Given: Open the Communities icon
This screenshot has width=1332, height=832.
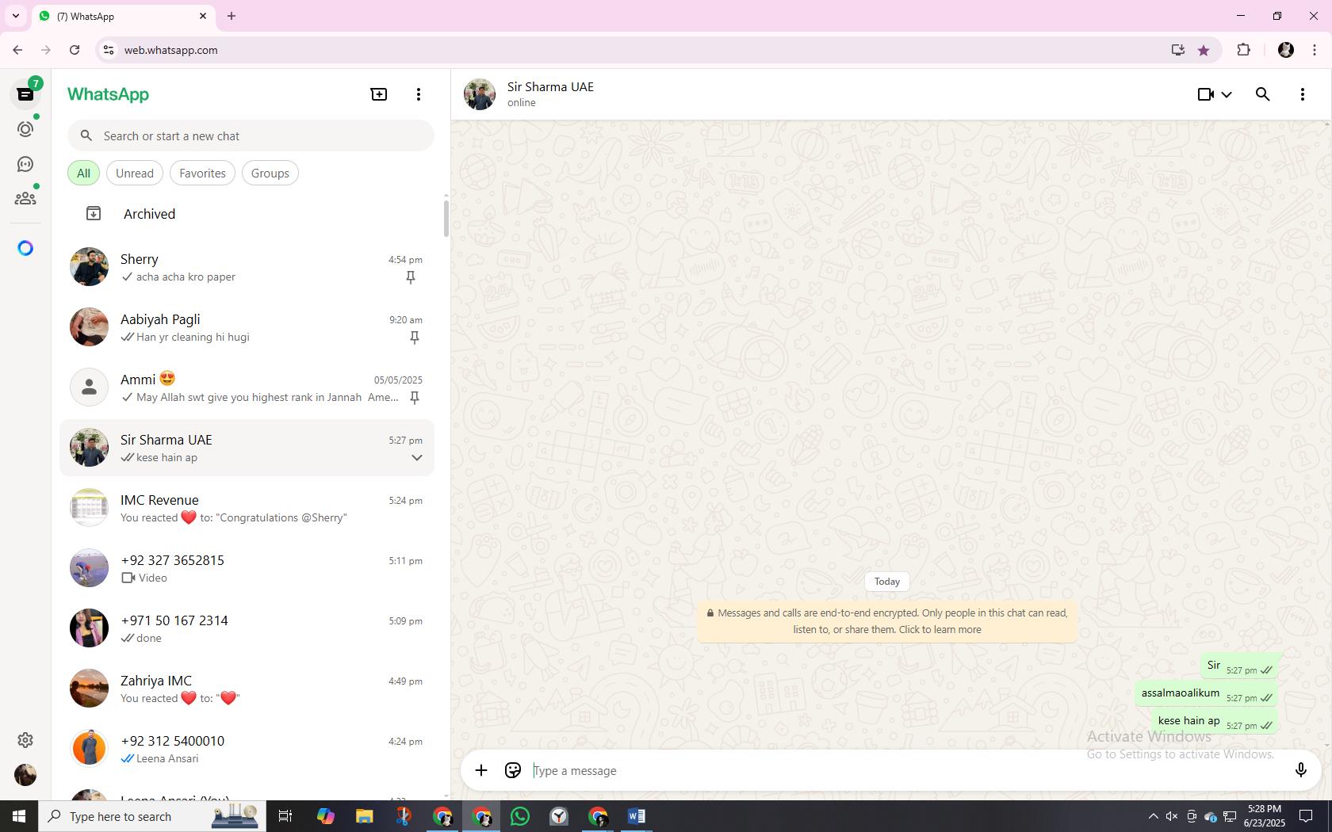Looking at the screenshot, I should pos(25,198).
